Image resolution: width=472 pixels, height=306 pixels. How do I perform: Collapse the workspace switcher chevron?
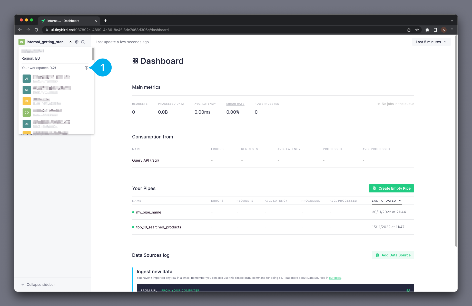(x=71, y=42)
